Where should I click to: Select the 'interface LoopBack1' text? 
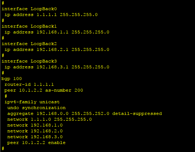[x=29, y=26]
